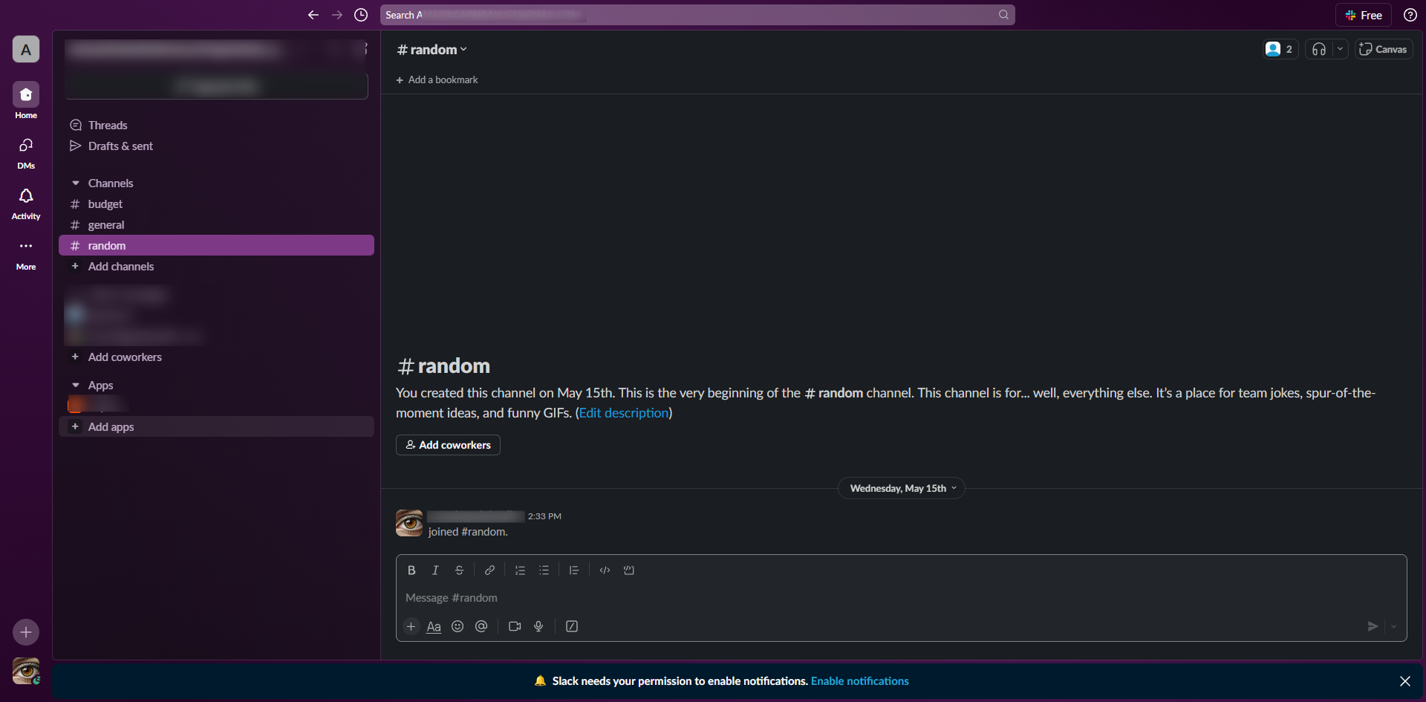Toggle strikethrough formatting in composer
The width and height of the screenshot is (1426, 702).
point(459,571)
